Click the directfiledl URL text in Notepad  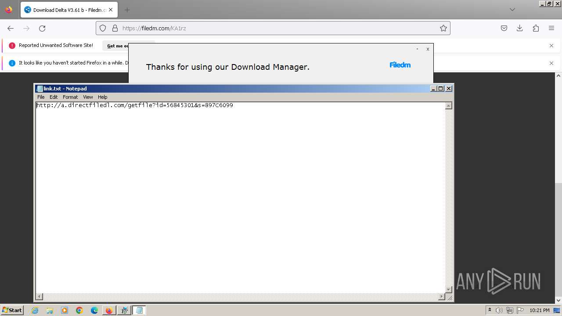click(x=134, y=105)
